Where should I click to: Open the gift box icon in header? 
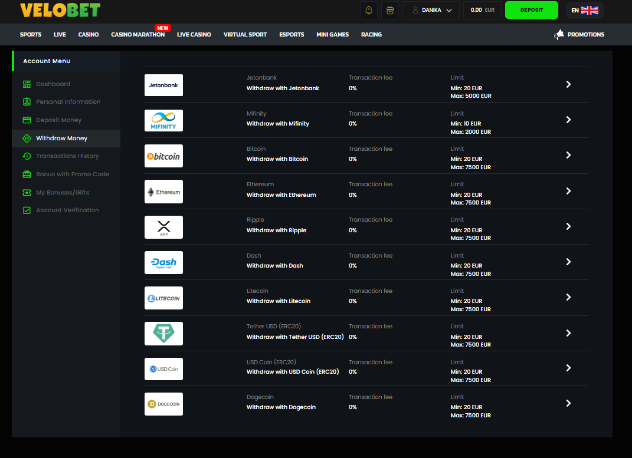[389, 10]
